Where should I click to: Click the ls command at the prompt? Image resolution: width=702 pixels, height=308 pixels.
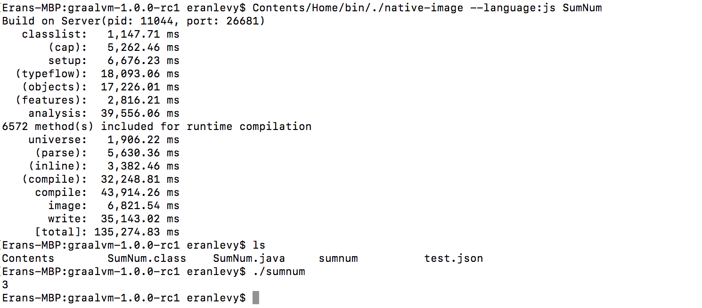pos(259,245)
